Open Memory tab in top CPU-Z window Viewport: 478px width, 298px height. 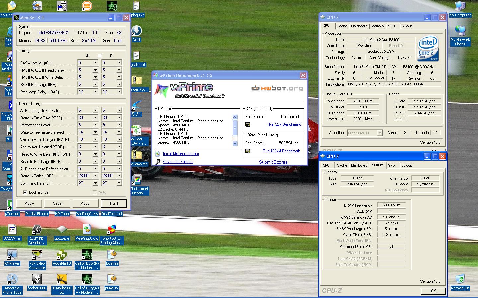point(378,26)
